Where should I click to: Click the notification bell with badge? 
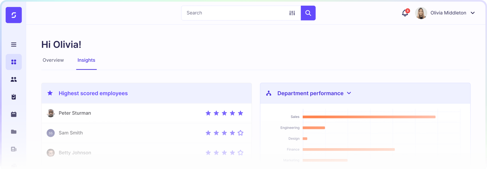tap(405, 13)
